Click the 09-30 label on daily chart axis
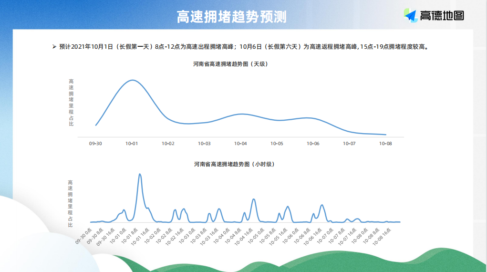487x272 pixels. point(95,144)
